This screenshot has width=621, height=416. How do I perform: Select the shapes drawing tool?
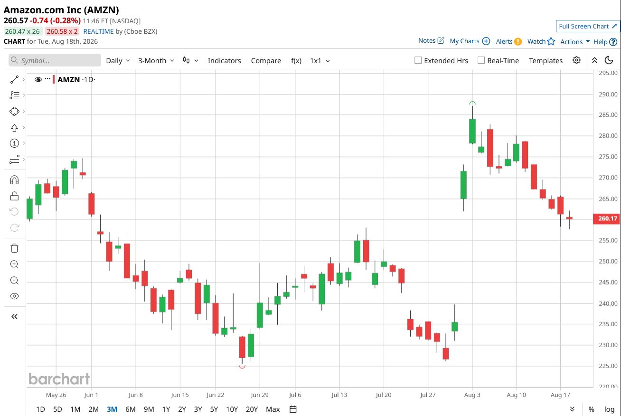[x=14, y=112]
